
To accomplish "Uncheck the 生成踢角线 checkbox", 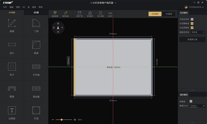I will pyautogui.click(x=192, y=23).
